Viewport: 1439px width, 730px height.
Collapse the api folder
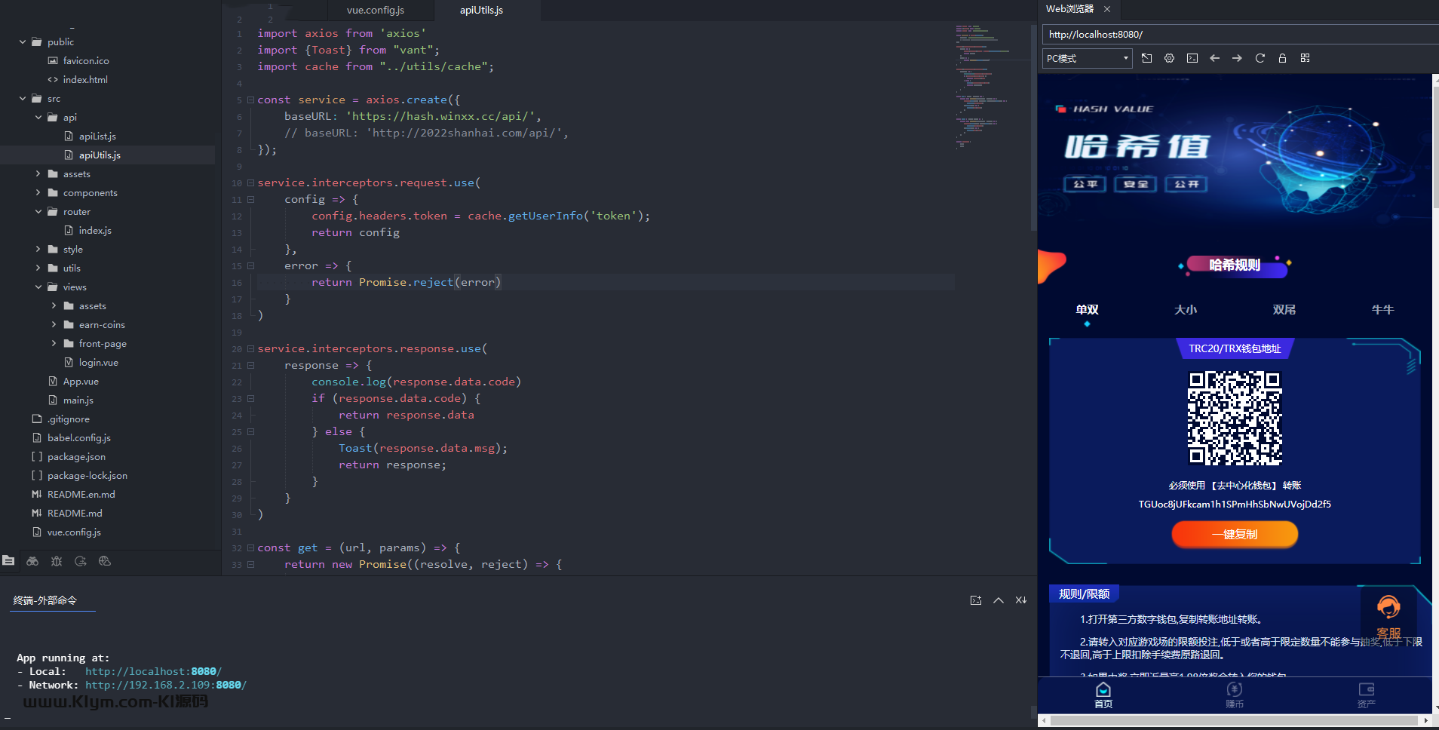pyautogui.click(x=38, y=118)
